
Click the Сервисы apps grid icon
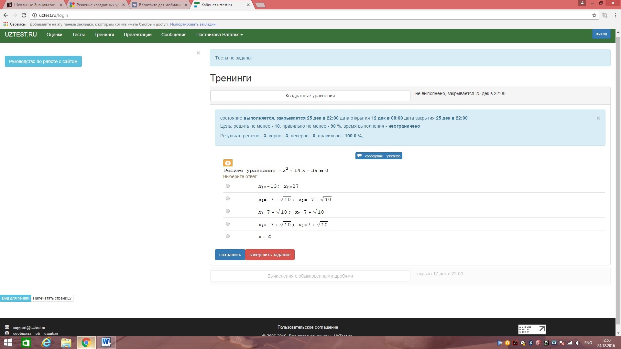(5, 24)
